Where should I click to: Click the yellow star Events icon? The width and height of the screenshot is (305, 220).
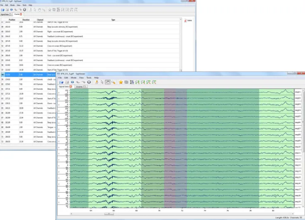[x=121, y=82]
